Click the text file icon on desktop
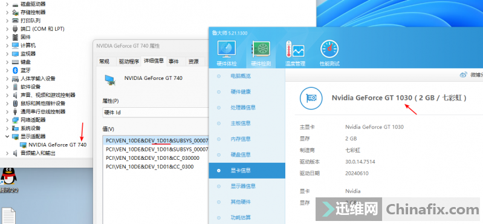The image size is (483, 224). 8,216
